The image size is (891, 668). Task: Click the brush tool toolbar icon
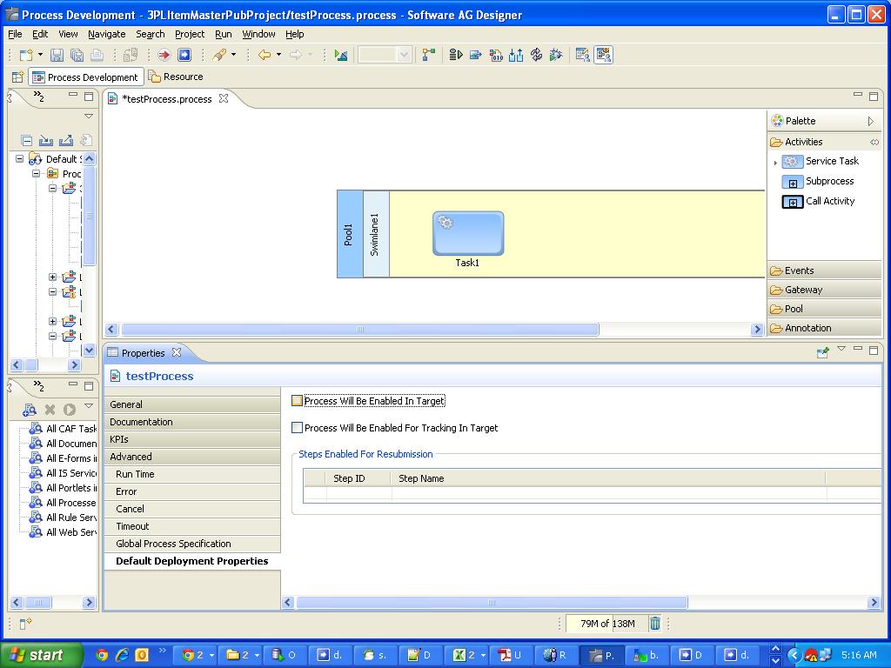tap(219, 55)
